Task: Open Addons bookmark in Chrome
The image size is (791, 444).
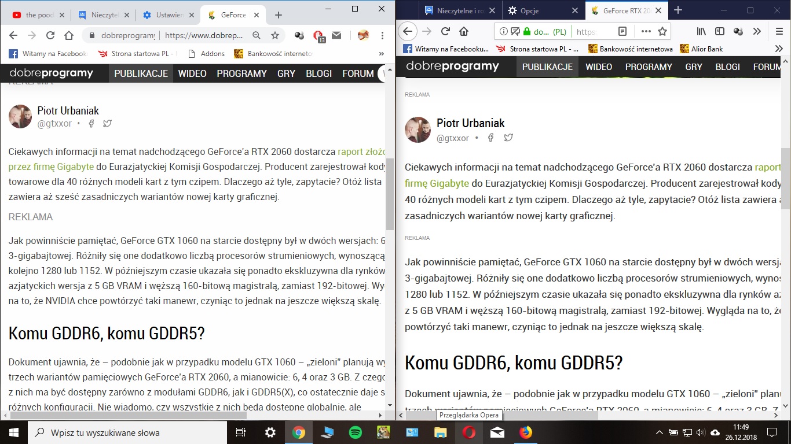Action: [x=206, y=54]
